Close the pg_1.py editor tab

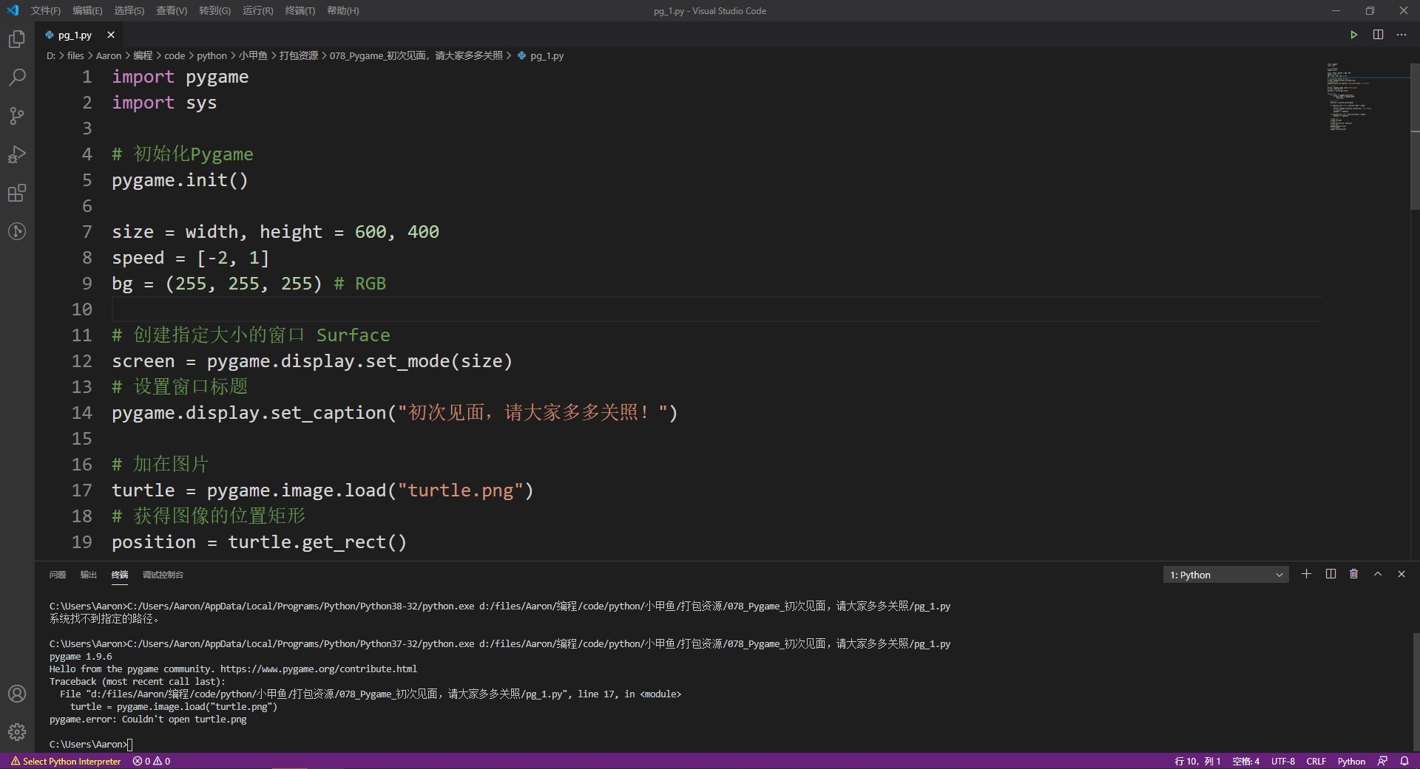coord(111,35)
